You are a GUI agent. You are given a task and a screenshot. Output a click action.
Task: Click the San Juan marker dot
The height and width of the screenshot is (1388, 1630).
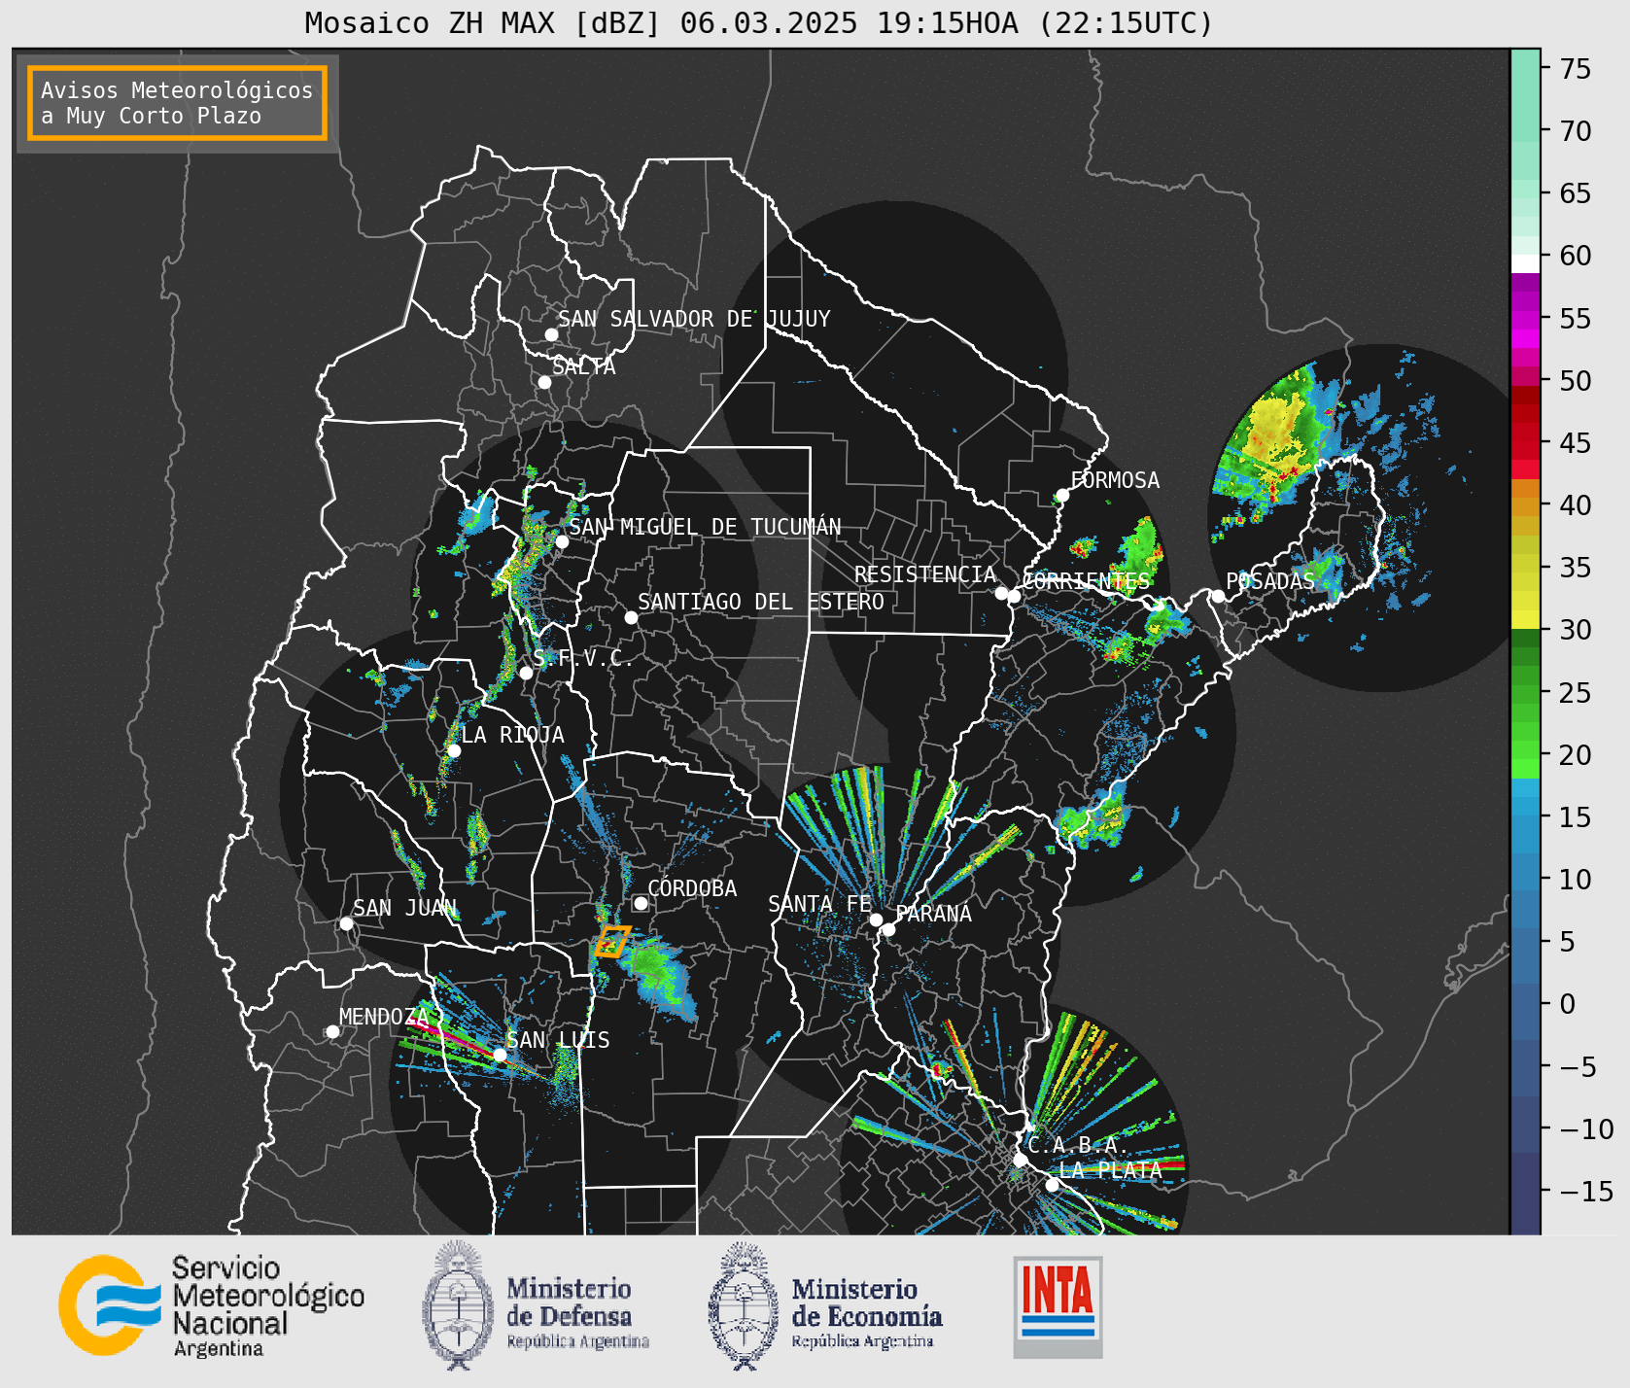[346, 923]
